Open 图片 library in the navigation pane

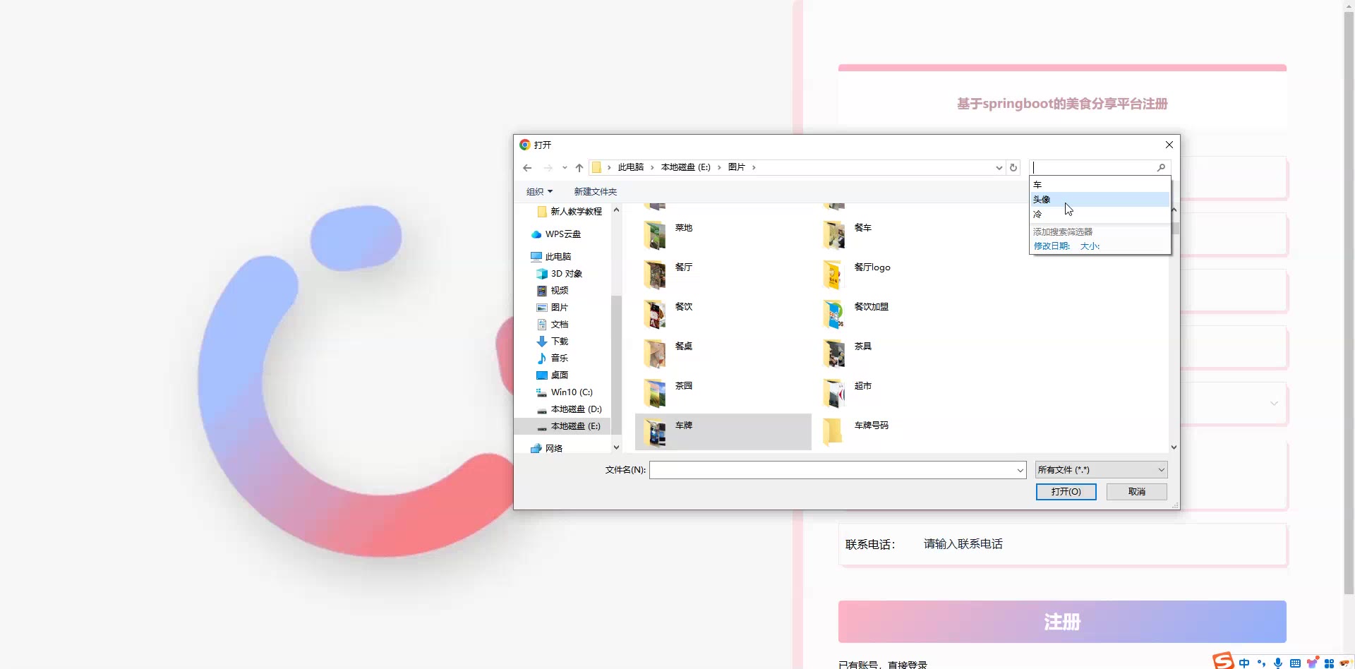(552, 308)
